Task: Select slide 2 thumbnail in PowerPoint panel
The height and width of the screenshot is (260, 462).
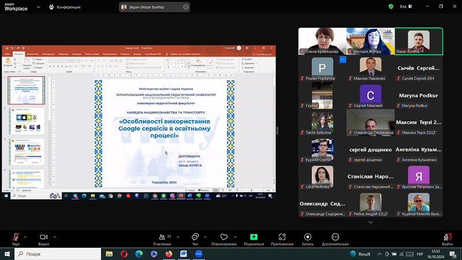Action: [26, 121]
